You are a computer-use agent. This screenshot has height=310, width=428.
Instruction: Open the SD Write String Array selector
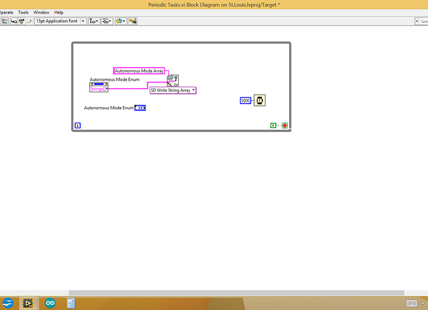click(x=173, y=91)
